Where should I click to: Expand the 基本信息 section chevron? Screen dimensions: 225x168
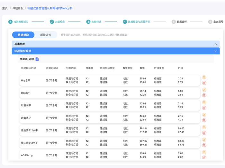216,44
